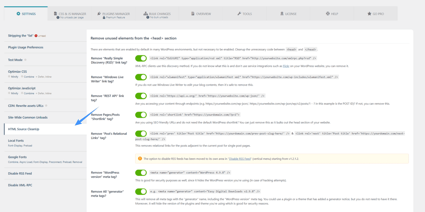The height and width of the screenshot is (212, 425).
Task: Click the wrench icon for Tools
Action: pos(239,14)
